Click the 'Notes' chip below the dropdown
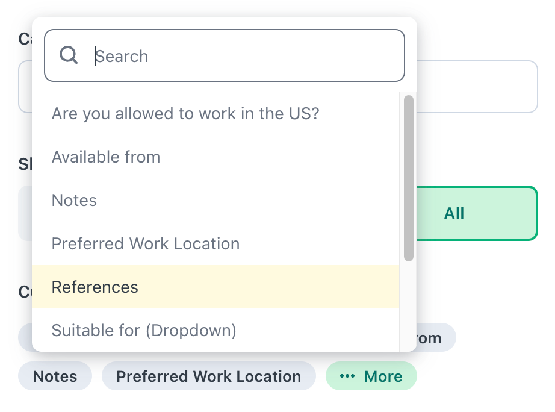This screenshot has height=412, width=555. (55, 376)
